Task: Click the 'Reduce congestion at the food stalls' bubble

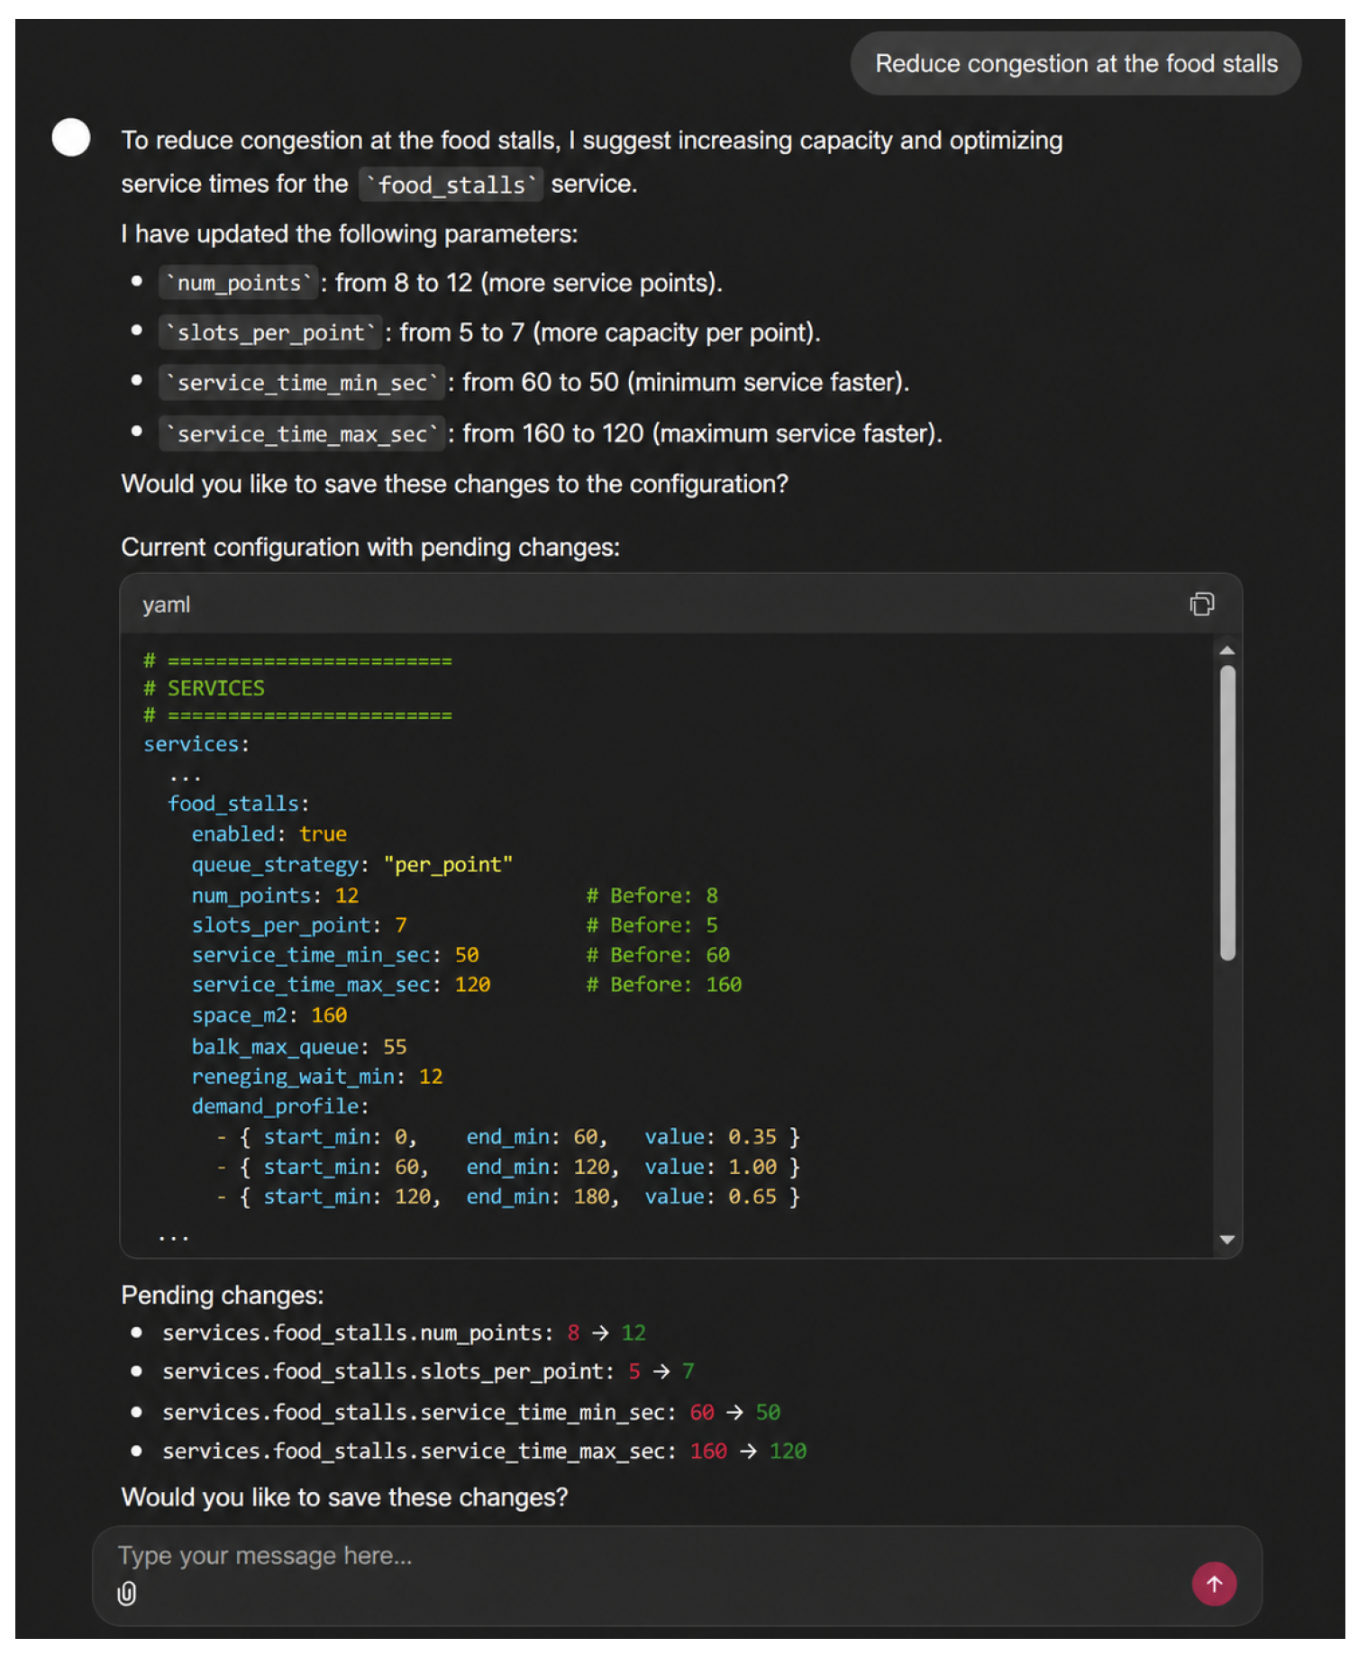Action: [1076, 64]
